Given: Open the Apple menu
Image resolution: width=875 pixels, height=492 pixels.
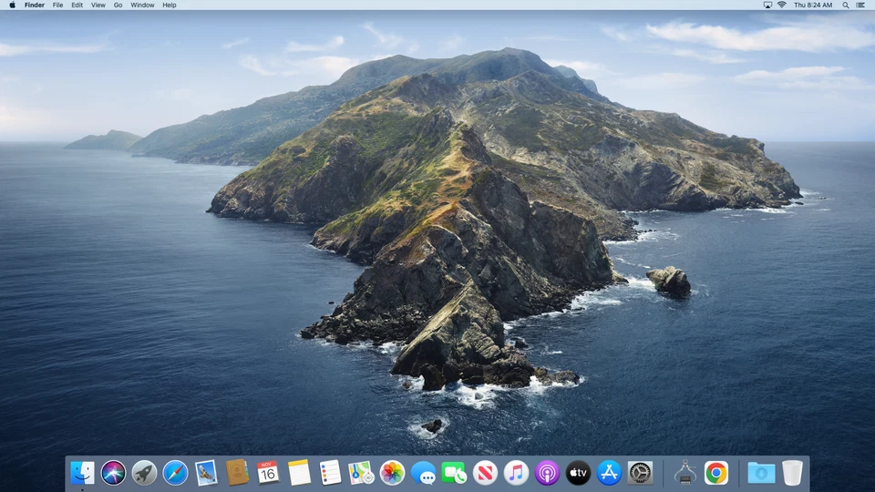Looking at the screenshot, I should (x=12, y=5).
